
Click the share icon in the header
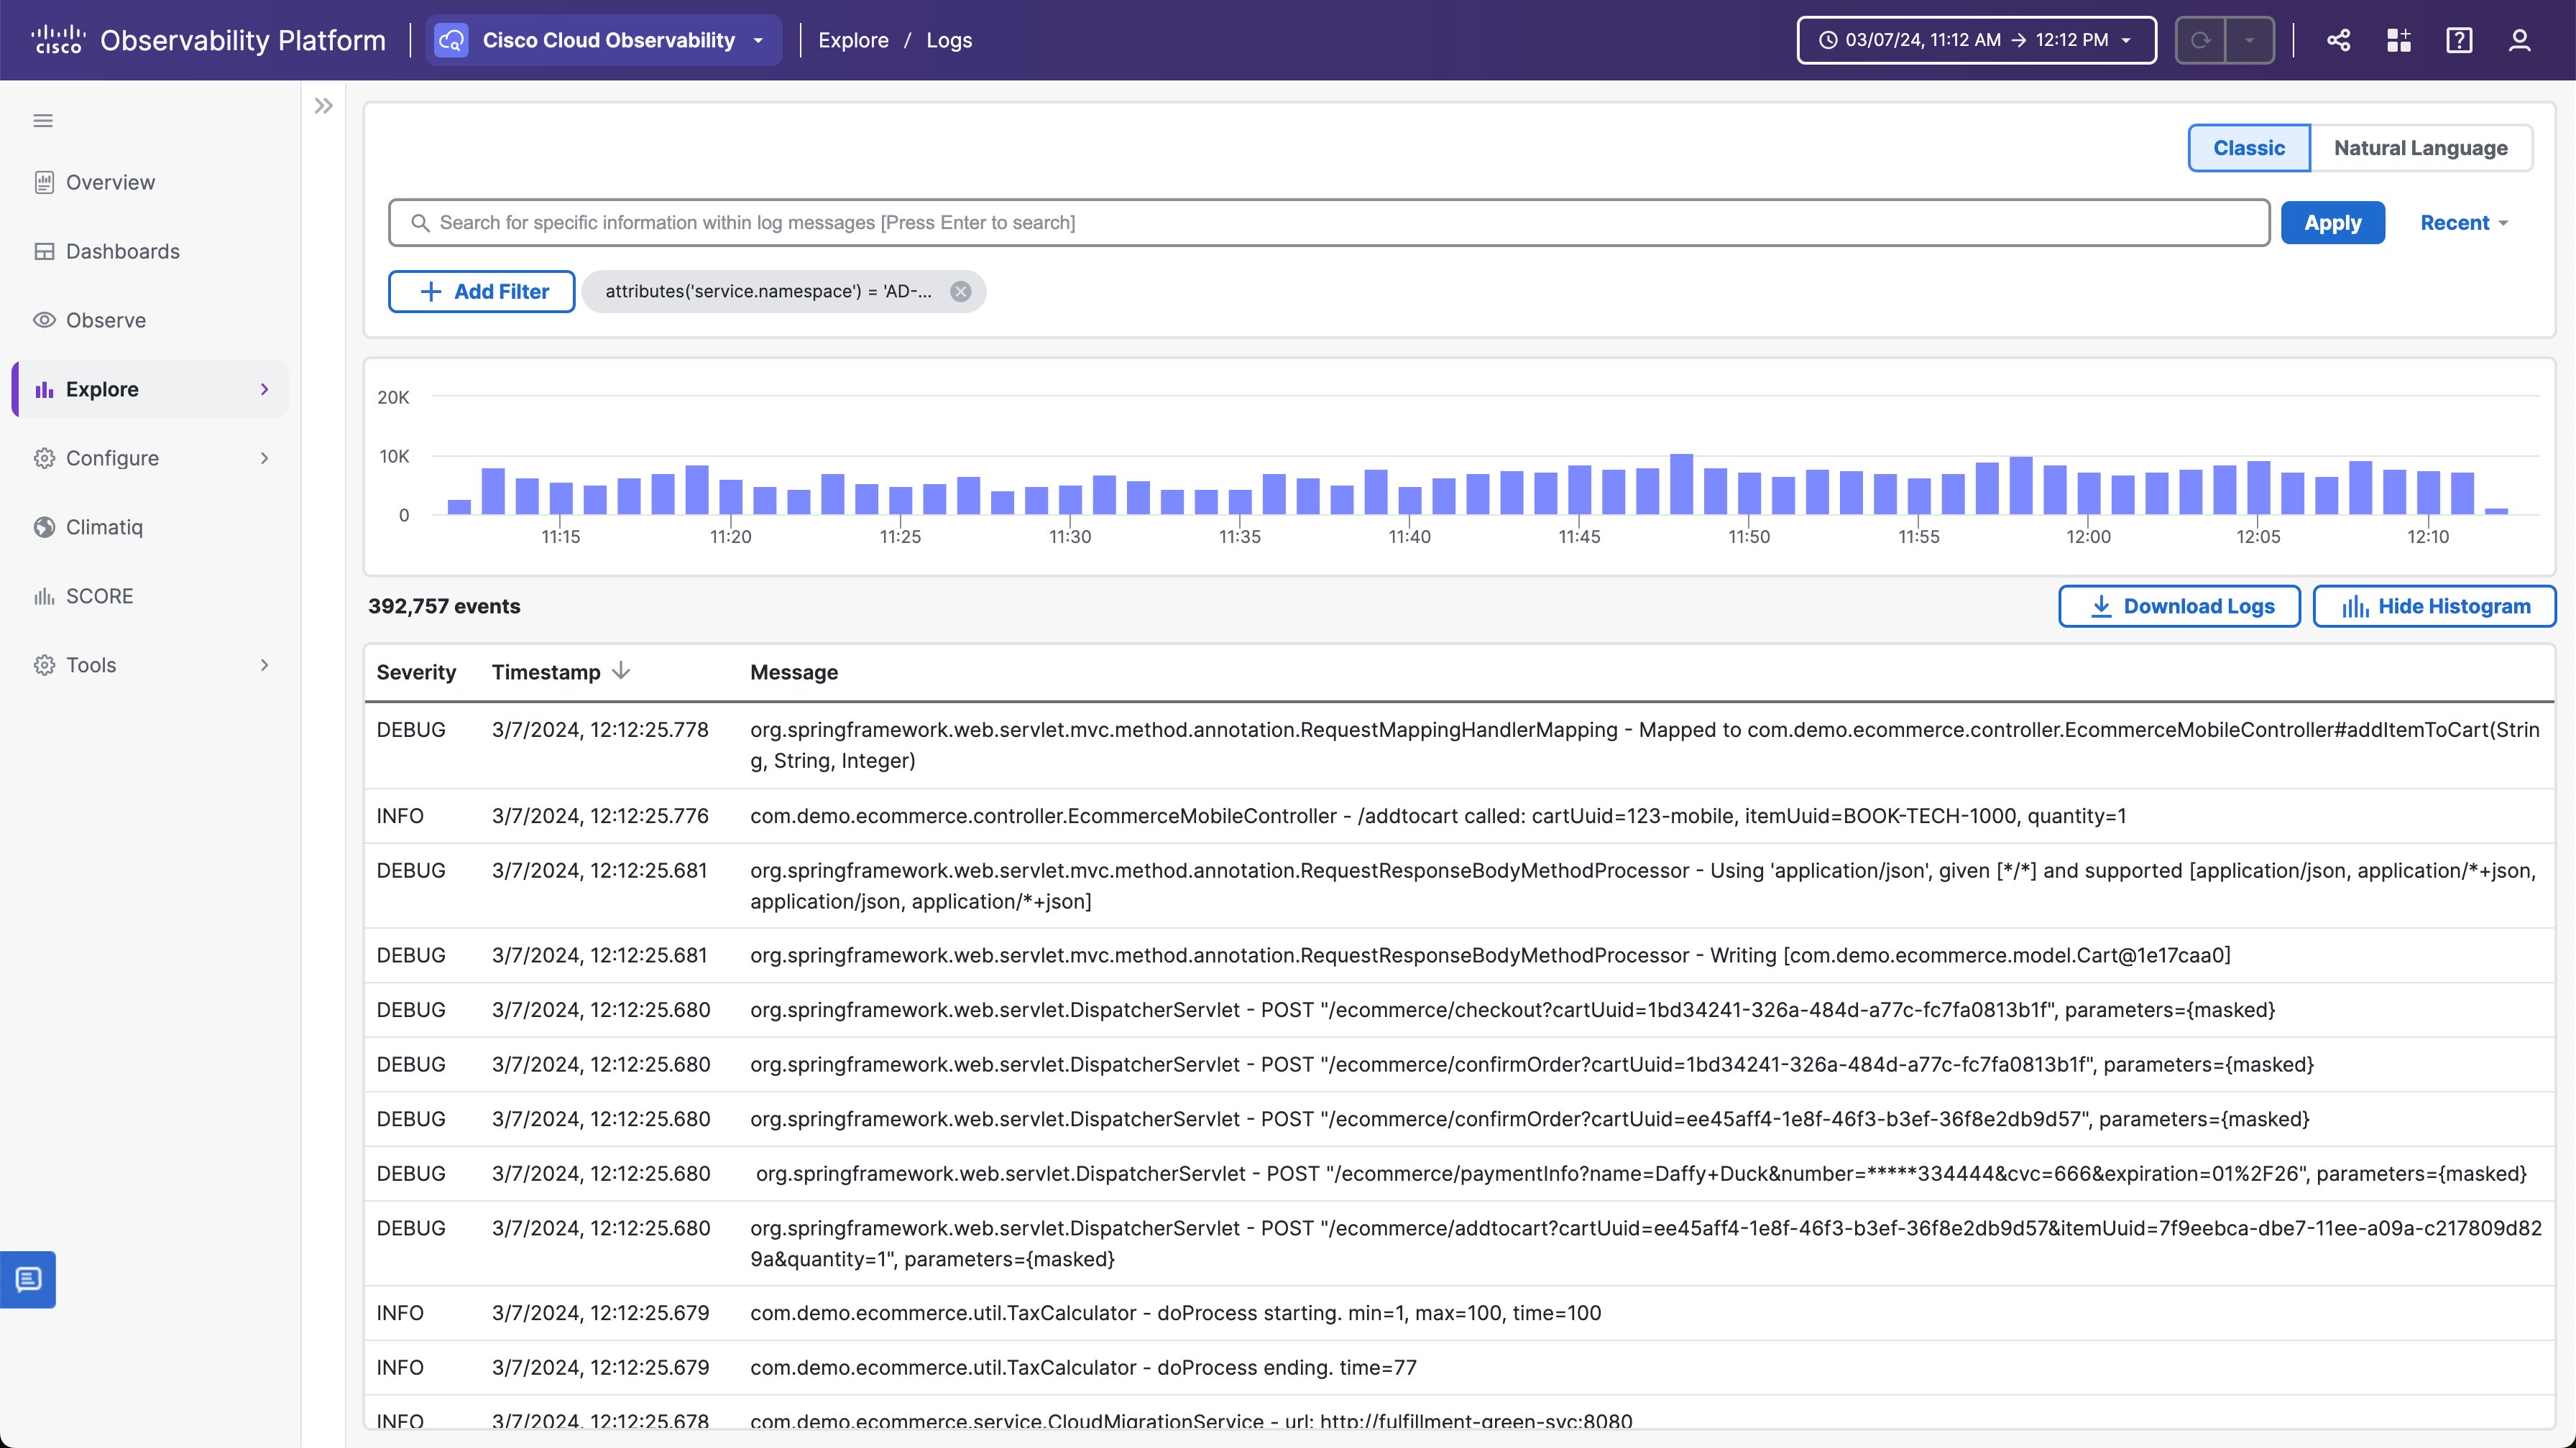(2338, 40)
